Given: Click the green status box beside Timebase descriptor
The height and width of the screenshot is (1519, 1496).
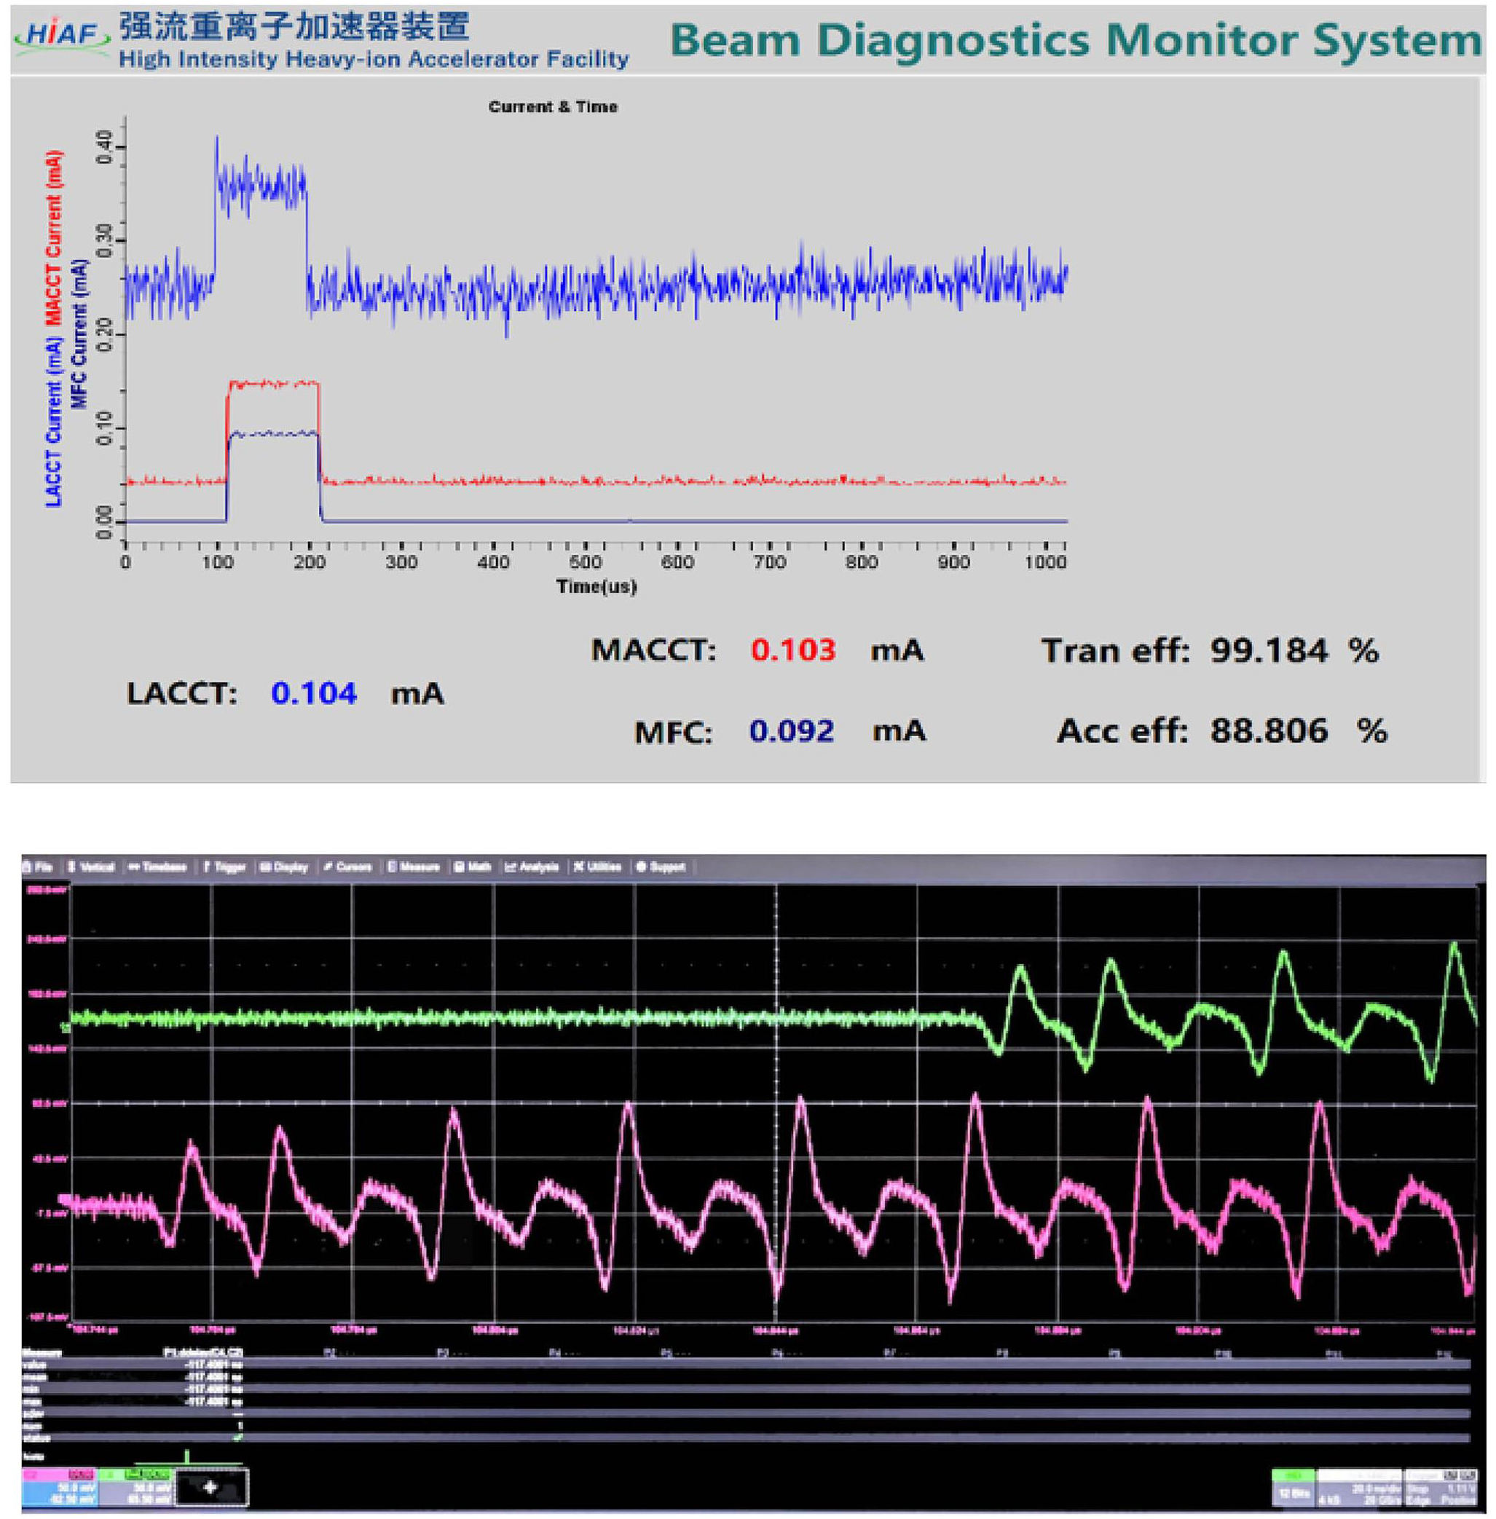Looking at the screenshot, I should pos(1294,1487).
